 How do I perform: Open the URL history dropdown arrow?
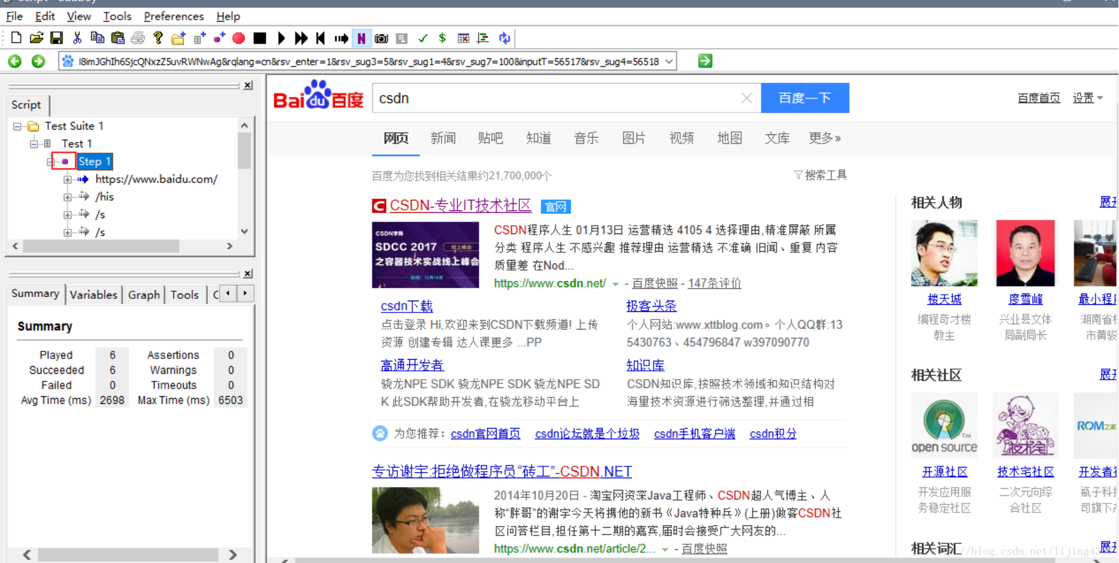pos(669,61)
